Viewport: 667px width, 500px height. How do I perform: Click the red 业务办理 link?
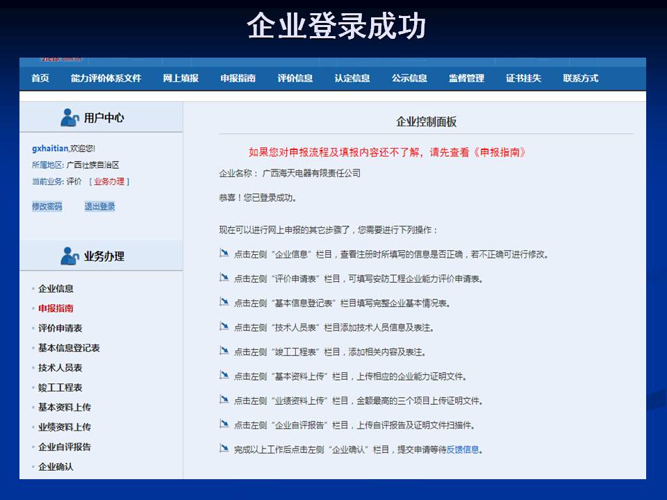pos(109,182)
